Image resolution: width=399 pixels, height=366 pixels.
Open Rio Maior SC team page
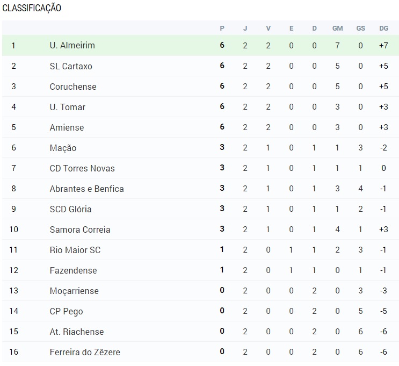(x=75, y=249)
